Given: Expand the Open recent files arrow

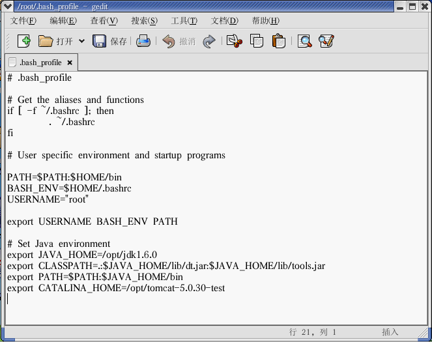Looking at the screenshot, I should (x=81, y=41).
